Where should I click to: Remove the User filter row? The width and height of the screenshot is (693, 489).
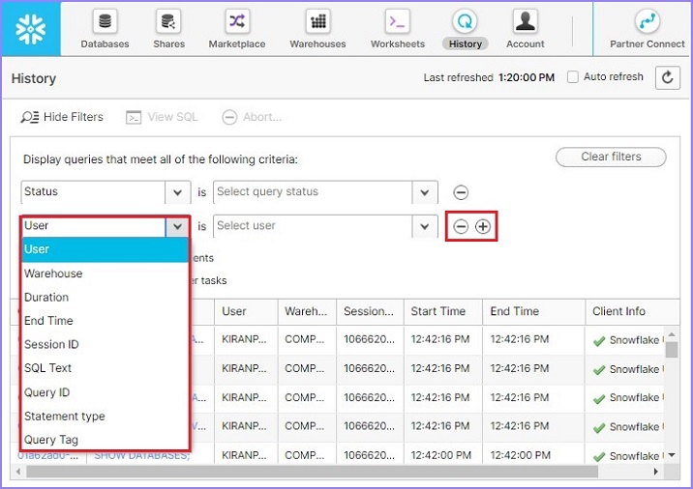click(461, 226)
